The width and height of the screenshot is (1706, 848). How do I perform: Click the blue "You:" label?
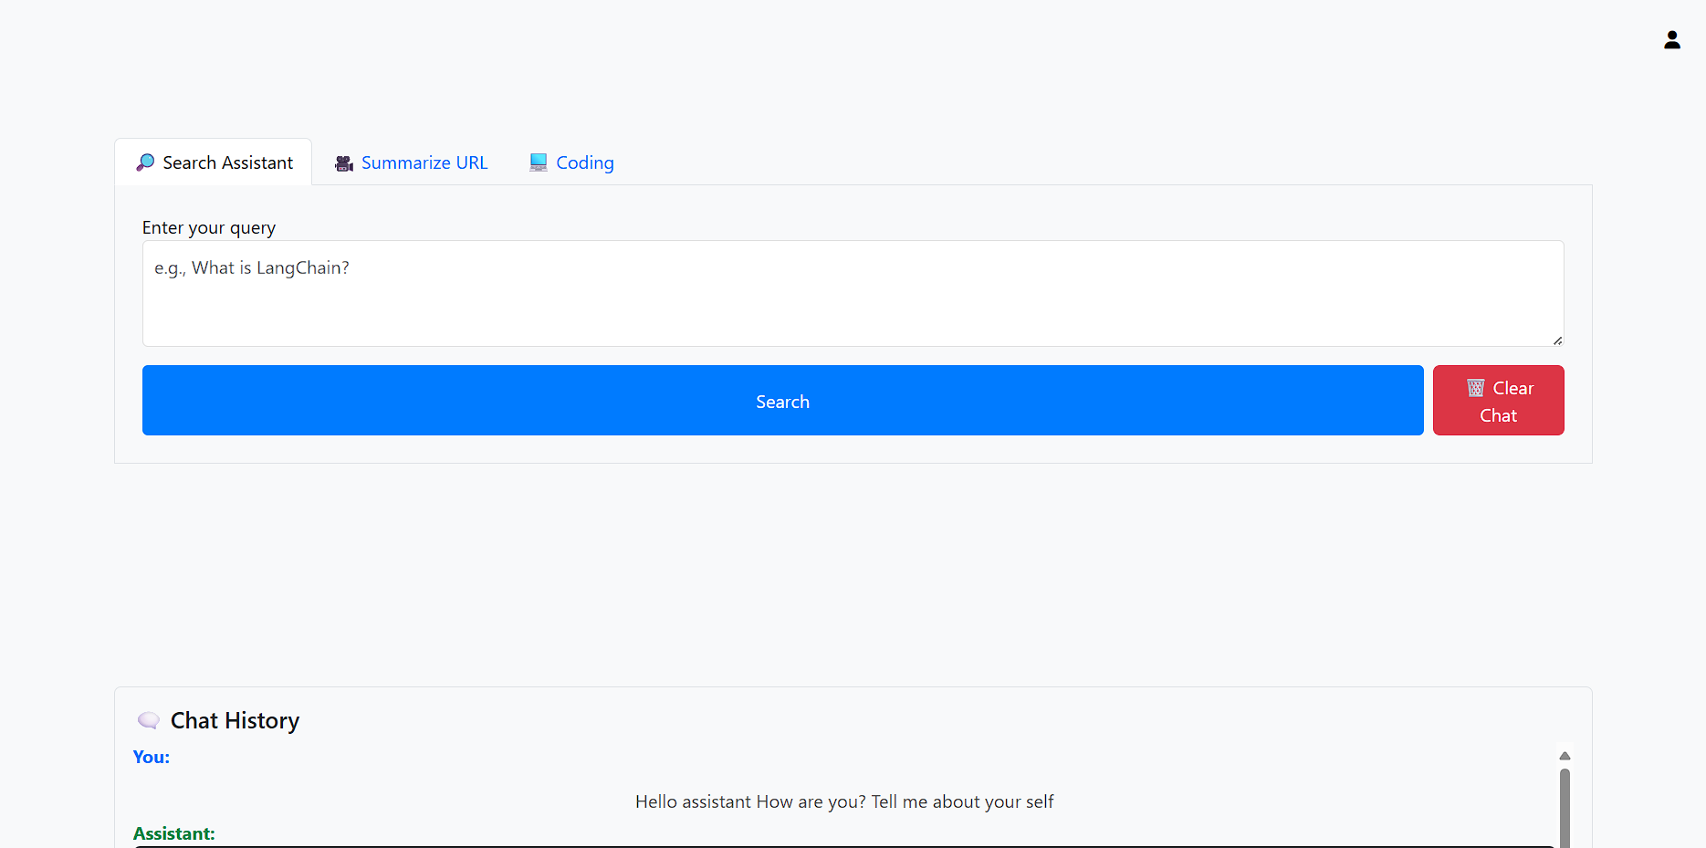[x=152, y=757]
